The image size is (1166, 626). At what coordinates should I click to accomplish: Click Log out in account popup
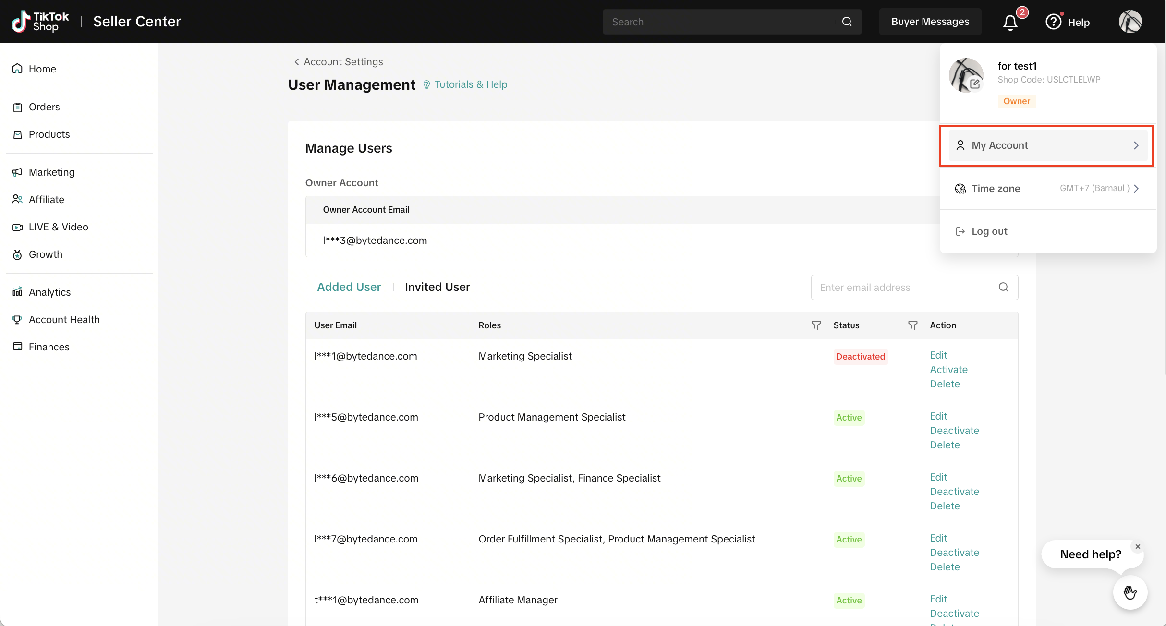click(x=989, y=231)
